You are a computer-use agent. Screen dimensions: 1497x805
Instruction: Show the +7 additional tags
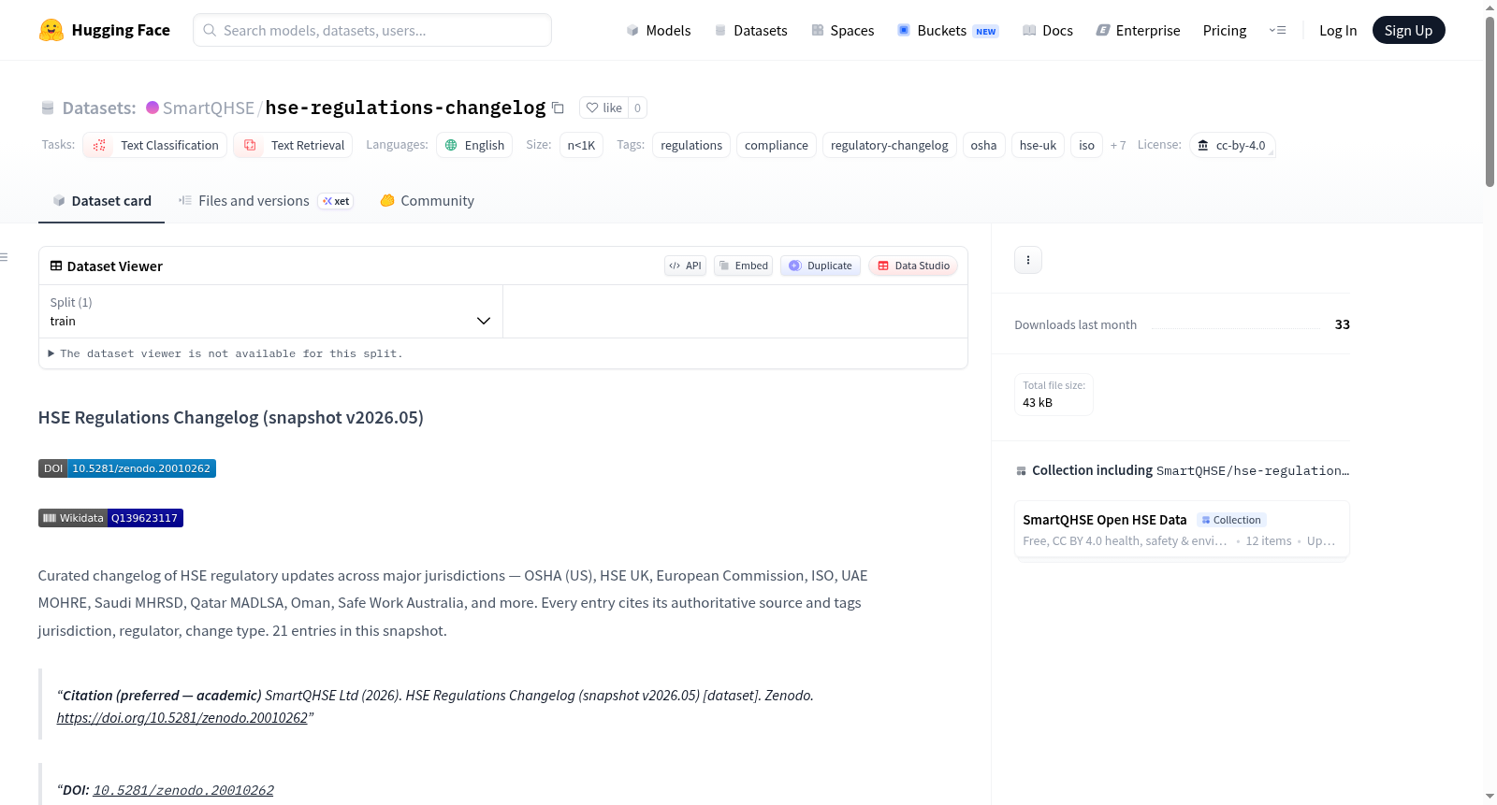point(1118,145)
